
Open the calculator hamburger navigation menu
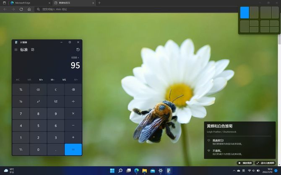(16, 50)
